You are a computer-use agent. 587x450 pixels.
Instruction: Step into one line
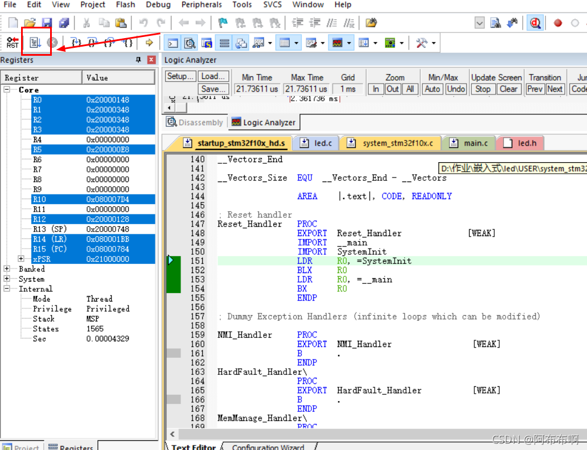click(76, 43)
